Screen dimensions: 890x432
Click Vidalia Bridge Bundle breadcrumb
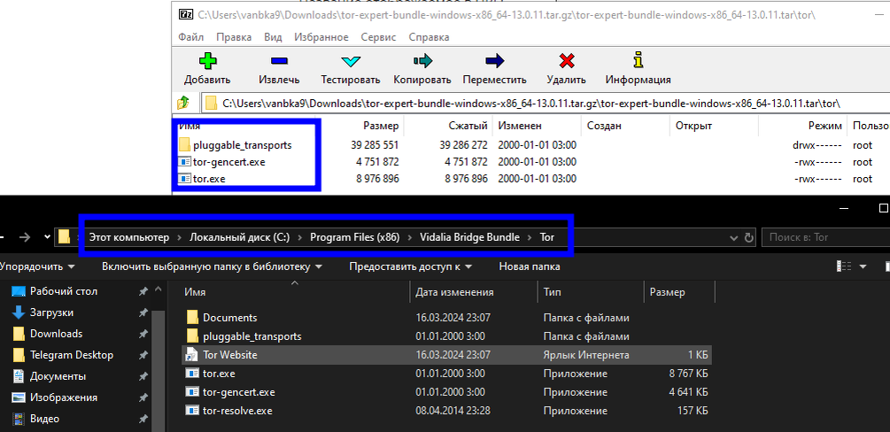click(470, 237)
